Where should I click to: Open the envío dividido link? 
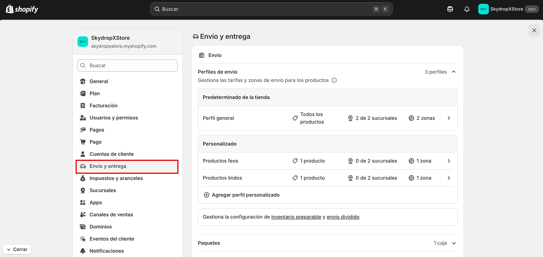click(x=343, y=217)
